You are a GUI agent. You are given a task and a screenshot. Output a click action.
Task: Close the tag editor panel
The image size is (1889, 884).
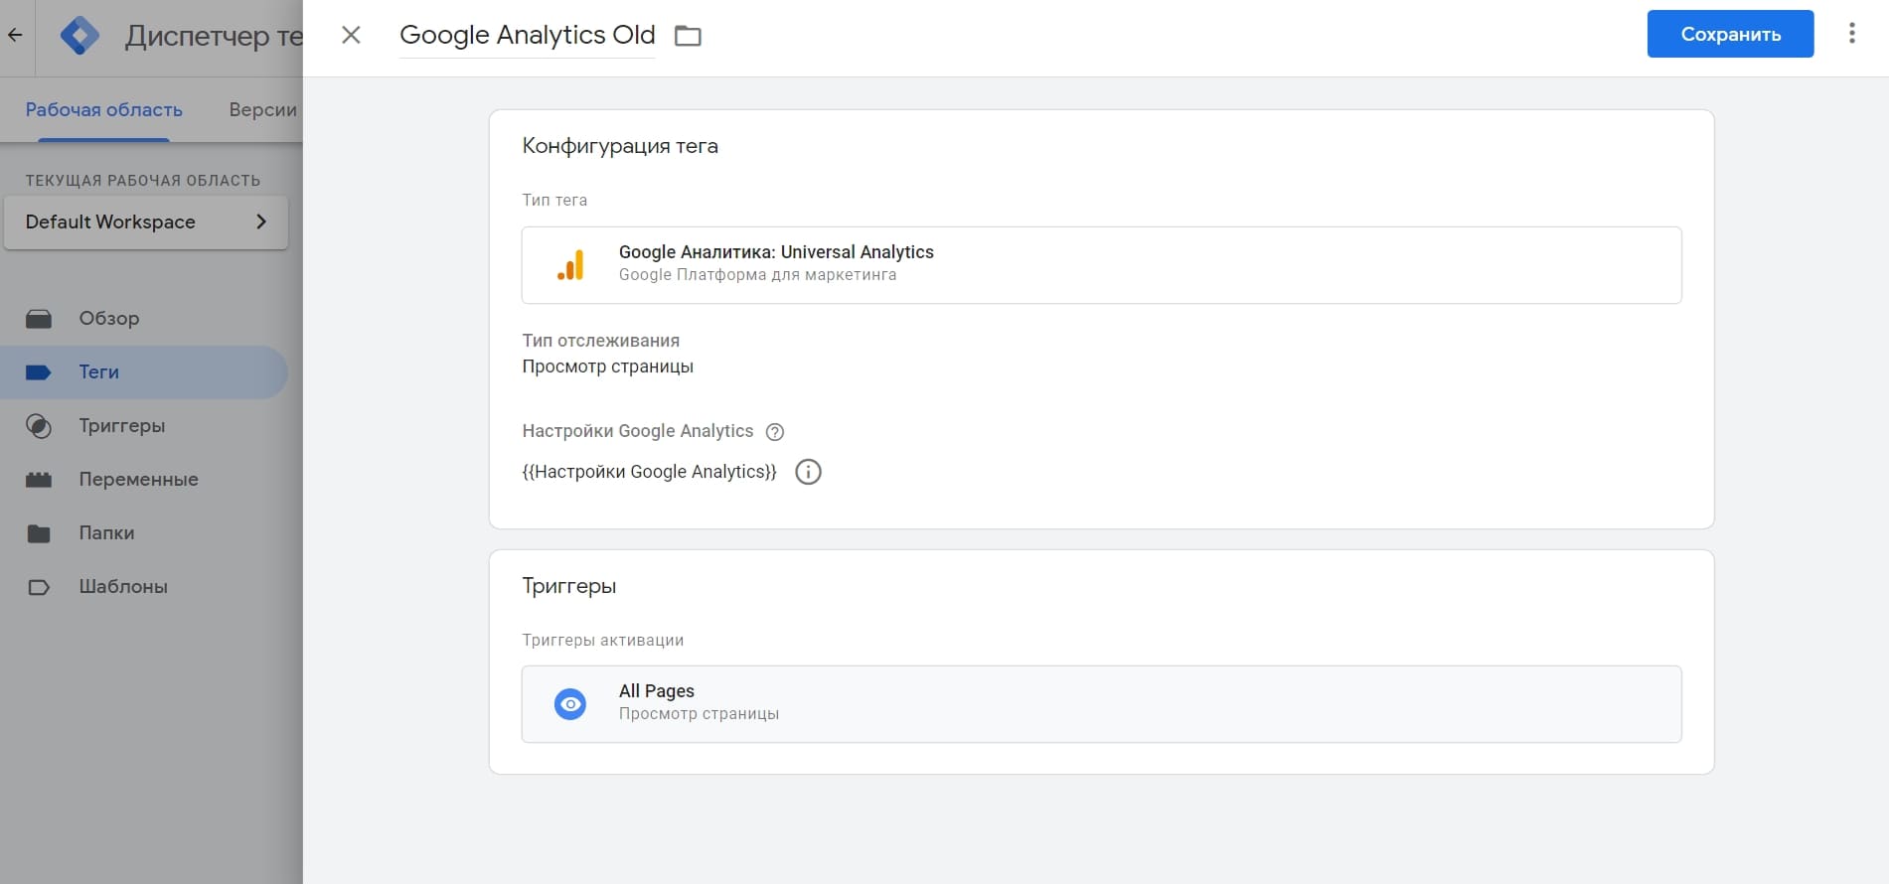[351, 36]
